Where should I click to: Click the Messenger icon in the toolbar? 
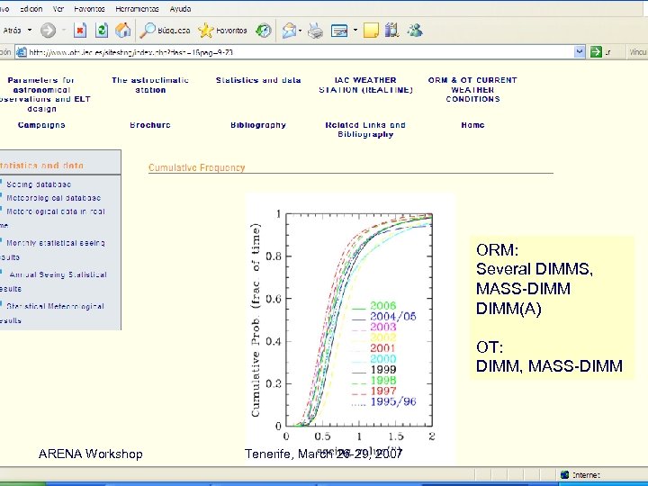414,30
